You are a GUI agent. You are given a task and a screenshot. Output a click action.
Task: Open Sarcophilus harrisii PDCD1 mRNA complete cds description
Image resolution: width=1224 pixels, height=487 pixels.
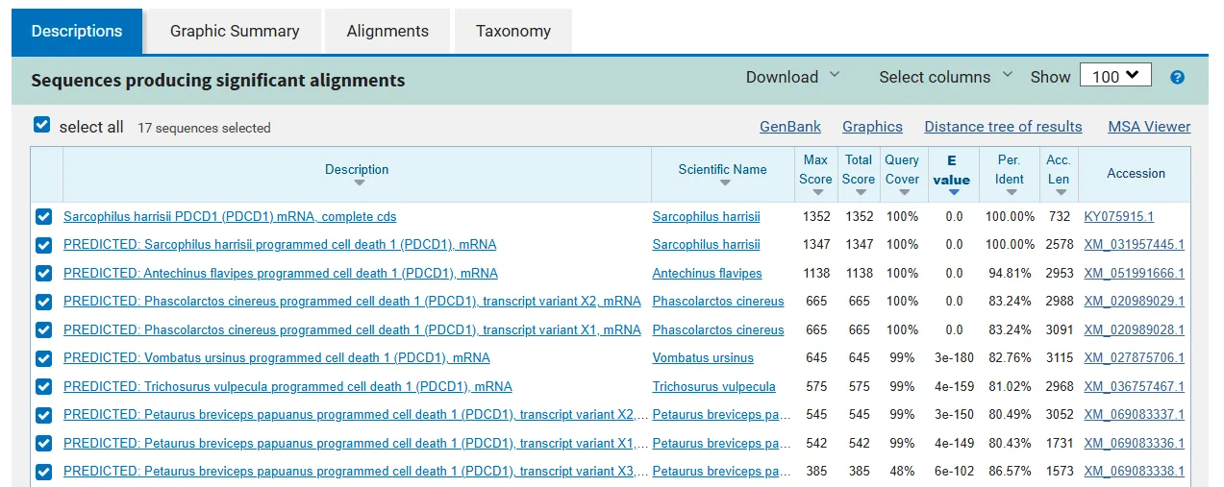(x=230, y=217)
